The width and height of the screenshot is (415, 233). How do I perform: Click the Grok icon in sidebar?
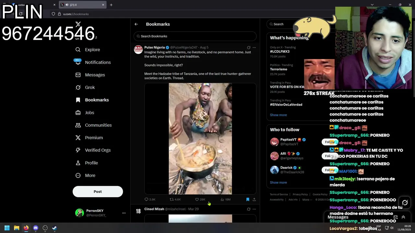point(78,87)
